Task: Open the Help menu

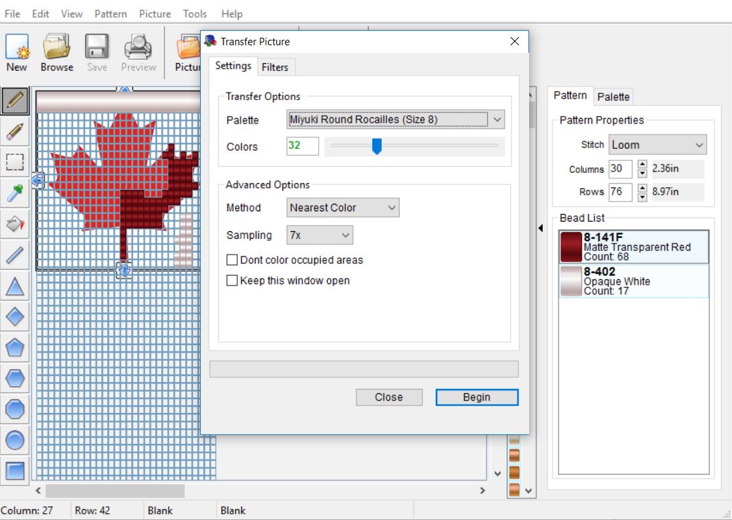Action: click(232, 14)
